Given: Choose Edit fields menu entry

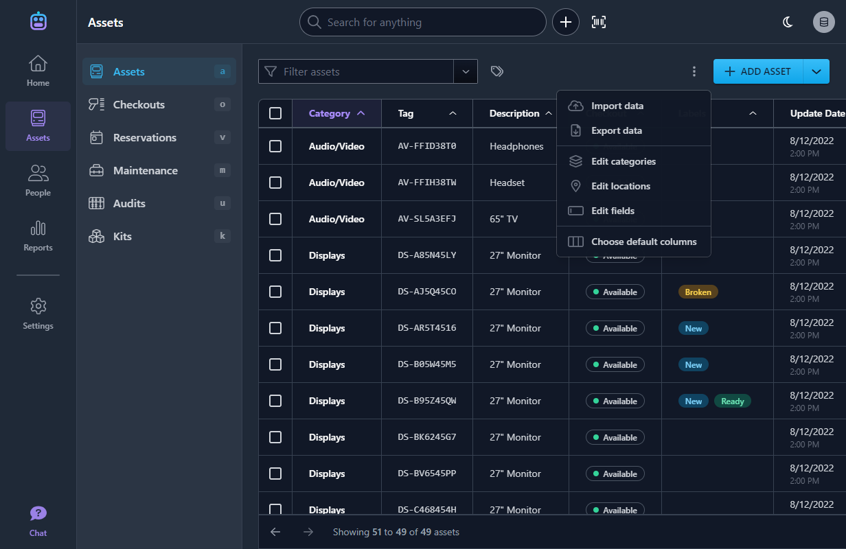Looking at the screenshot, I should tap(633, 211).
